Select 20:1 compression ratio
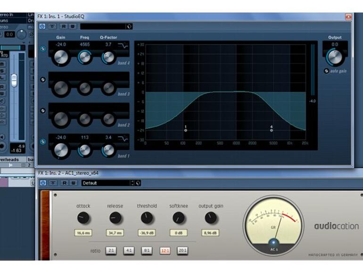Image resolution: width=363 pixels, height=273 pixels. [182, 251]
